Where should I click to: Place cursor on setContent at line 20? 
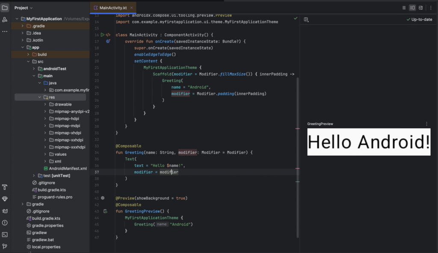pyautogui.click(x=146, y=61)
